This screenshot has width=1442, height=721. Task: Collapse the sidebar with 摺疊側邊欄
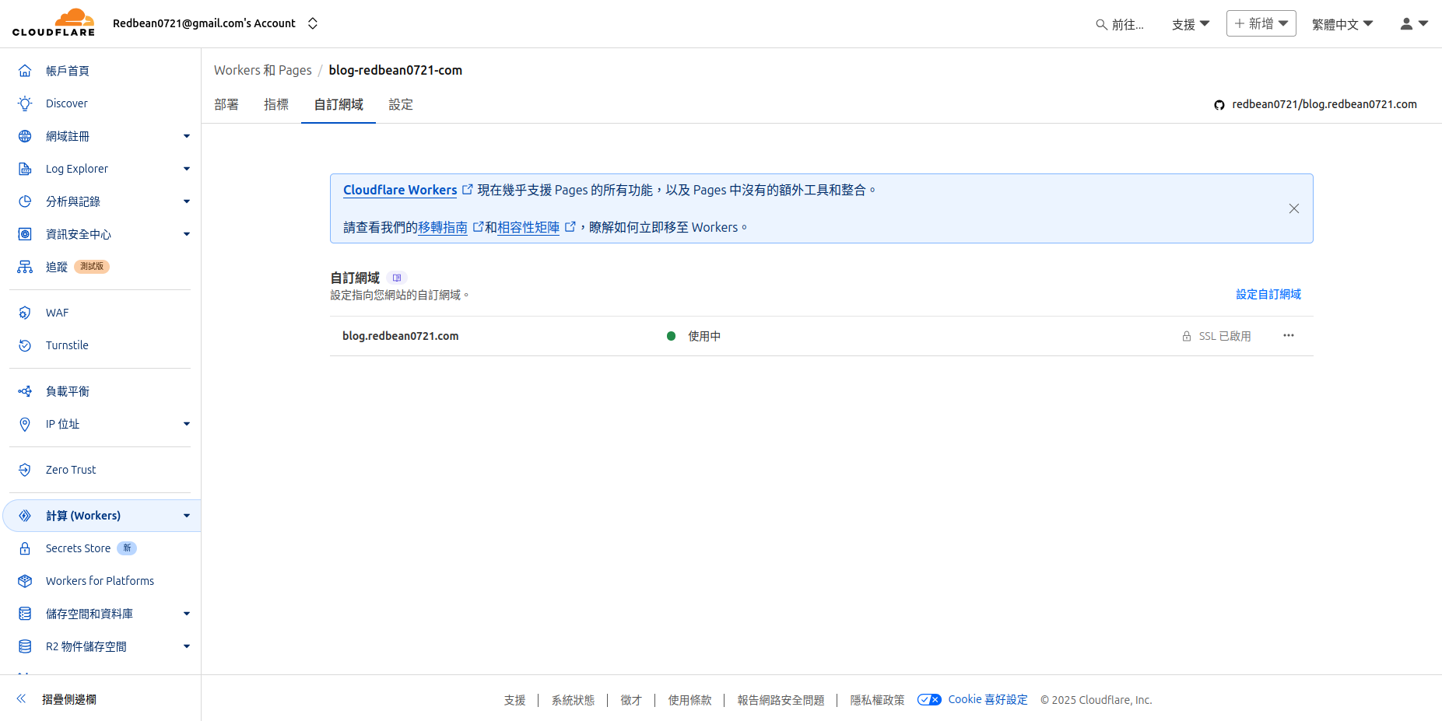tap(68, 699)
